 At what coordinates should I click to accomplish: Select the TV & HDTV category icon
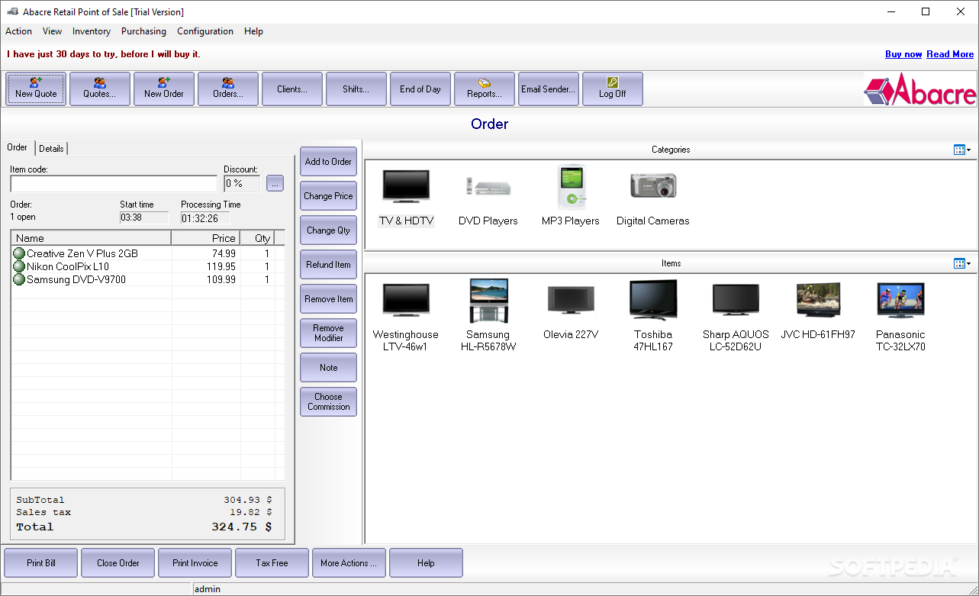[406, 197]
